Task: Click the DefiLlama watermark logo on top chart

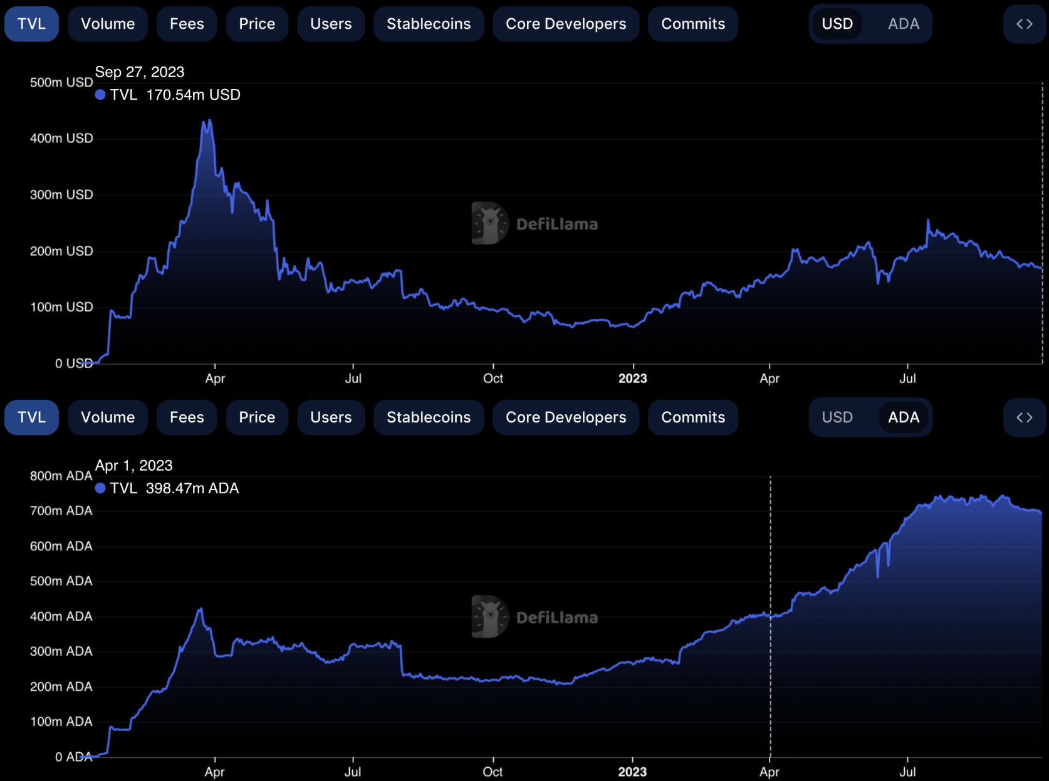Action: pyautogui.click(x=489, y=224)
